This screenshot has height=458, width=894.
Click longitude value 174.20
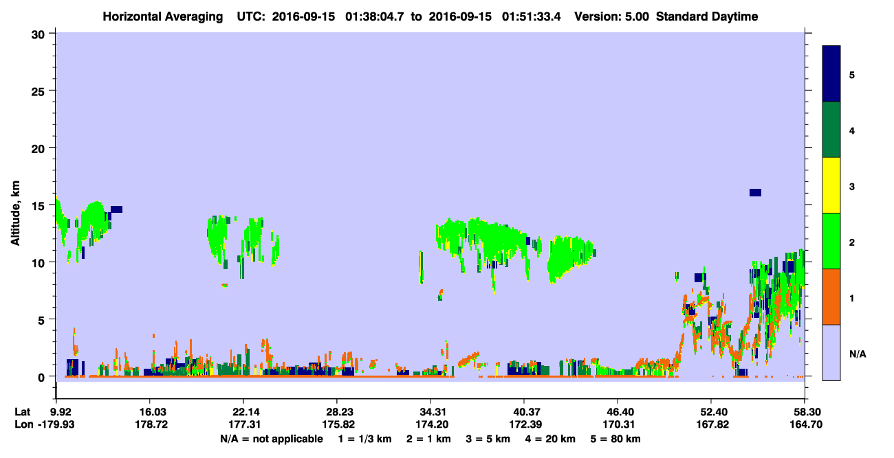click(x=430, y=424)
